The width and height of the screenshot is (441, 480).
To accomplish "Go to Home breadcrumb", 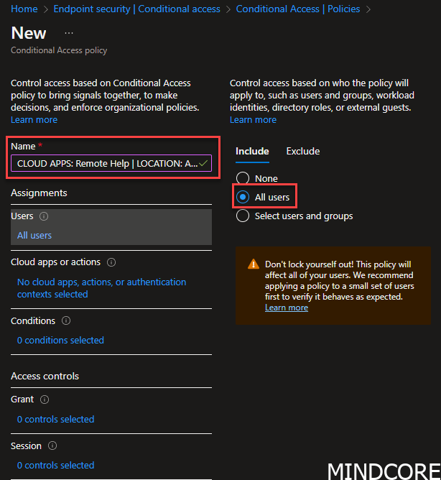I will tap(24, 9).
